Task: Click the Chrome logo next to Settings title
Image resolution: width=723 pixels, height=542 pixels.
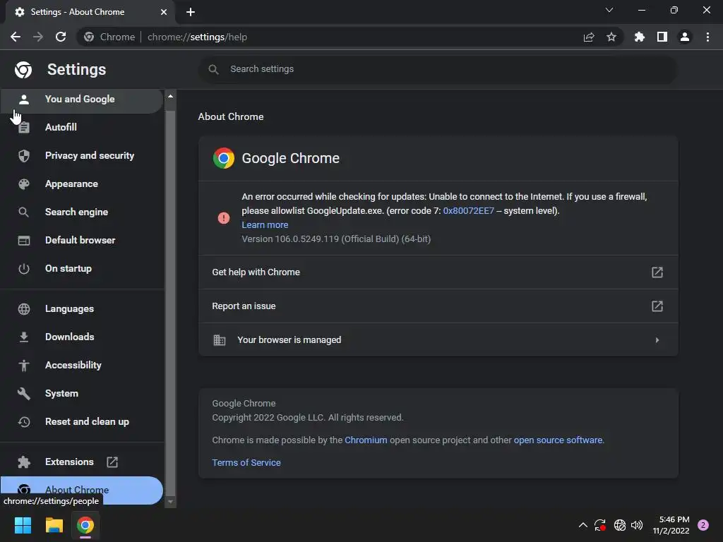Action: tap(23, 70)
